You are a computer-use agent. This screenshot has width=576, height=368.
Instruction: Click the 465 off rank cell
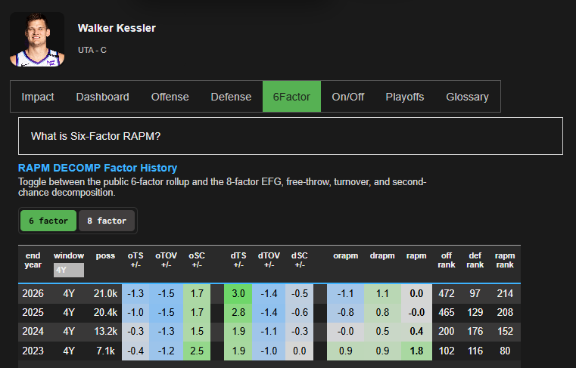coord(447,313)
